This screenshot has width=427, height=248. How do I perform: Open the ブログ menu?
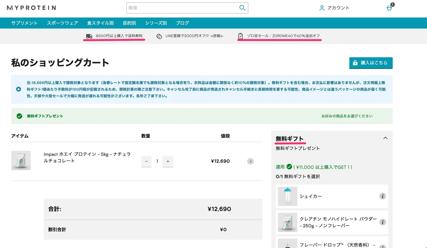[x=182, y=23]
